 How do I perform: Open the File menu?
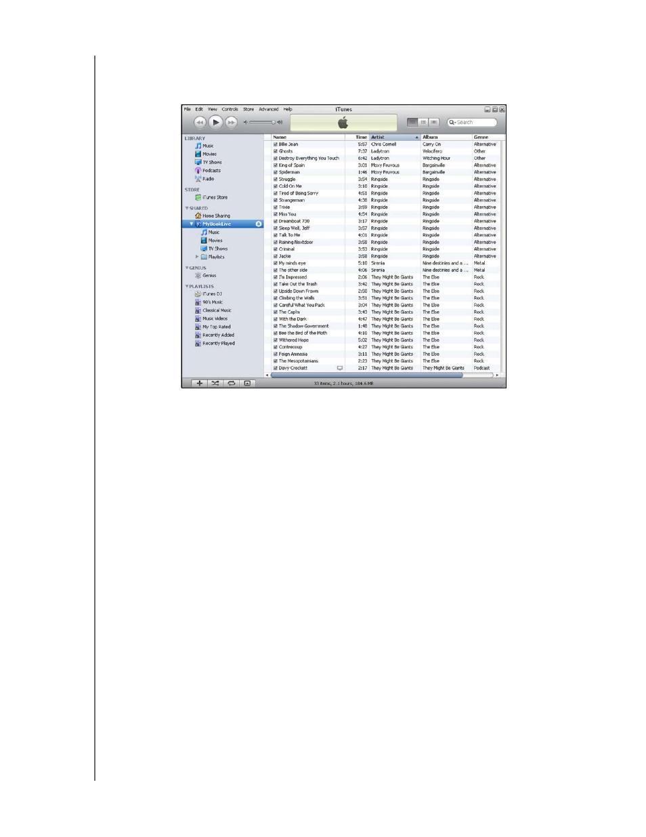point(188,109)
